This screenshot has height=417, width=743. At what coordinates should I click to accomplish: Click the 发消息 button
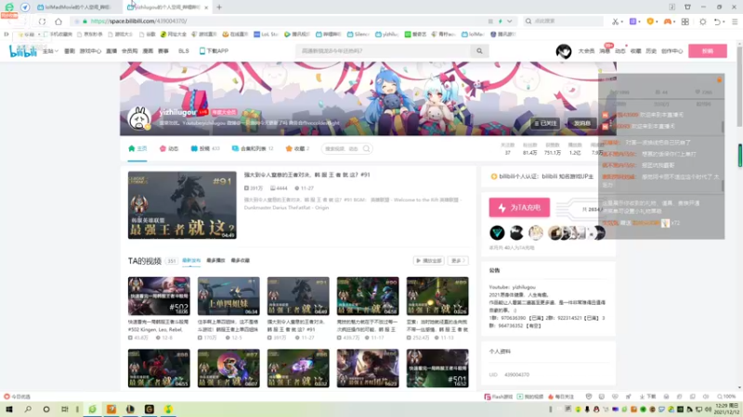pyautogui.click(x=582, y=123)
